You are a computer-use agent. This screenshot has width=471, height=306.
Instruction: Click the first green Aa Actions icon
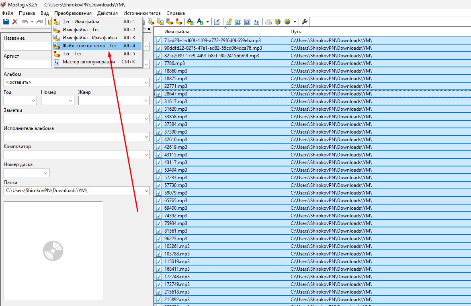[x=190, y=22]
